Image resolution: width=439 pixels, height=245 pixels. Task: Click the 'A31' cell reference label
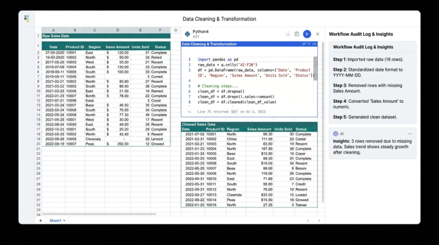click(x=196, y=36)
